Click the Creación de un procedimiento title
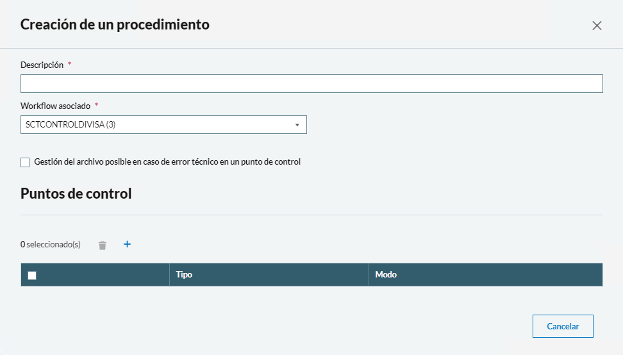The image size is (623, 355). (115, 25)
